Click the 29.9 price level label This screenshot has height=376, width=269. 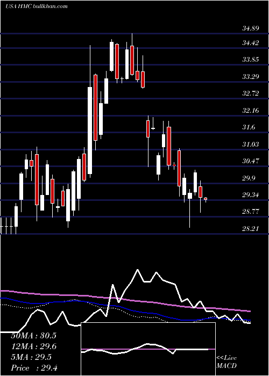tap(249, 178)
